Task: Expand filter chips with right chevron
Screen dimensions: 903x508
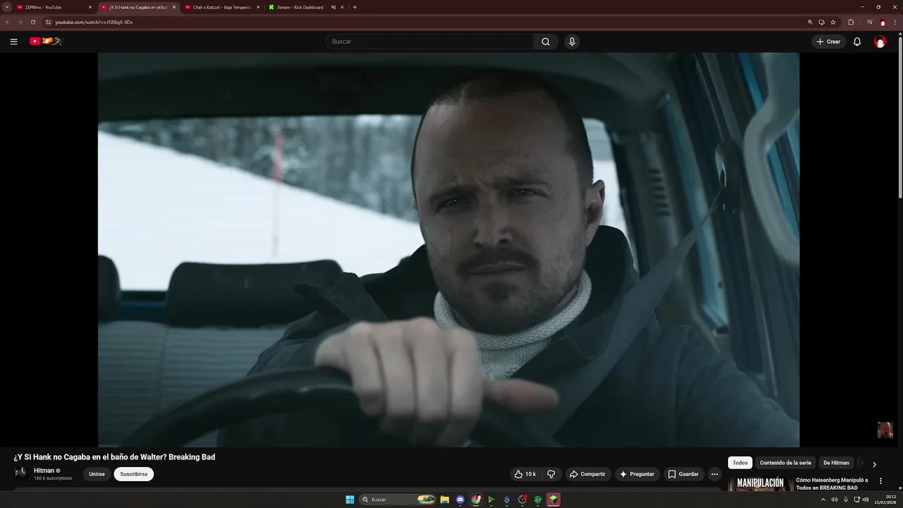Action: click(874, 464)
